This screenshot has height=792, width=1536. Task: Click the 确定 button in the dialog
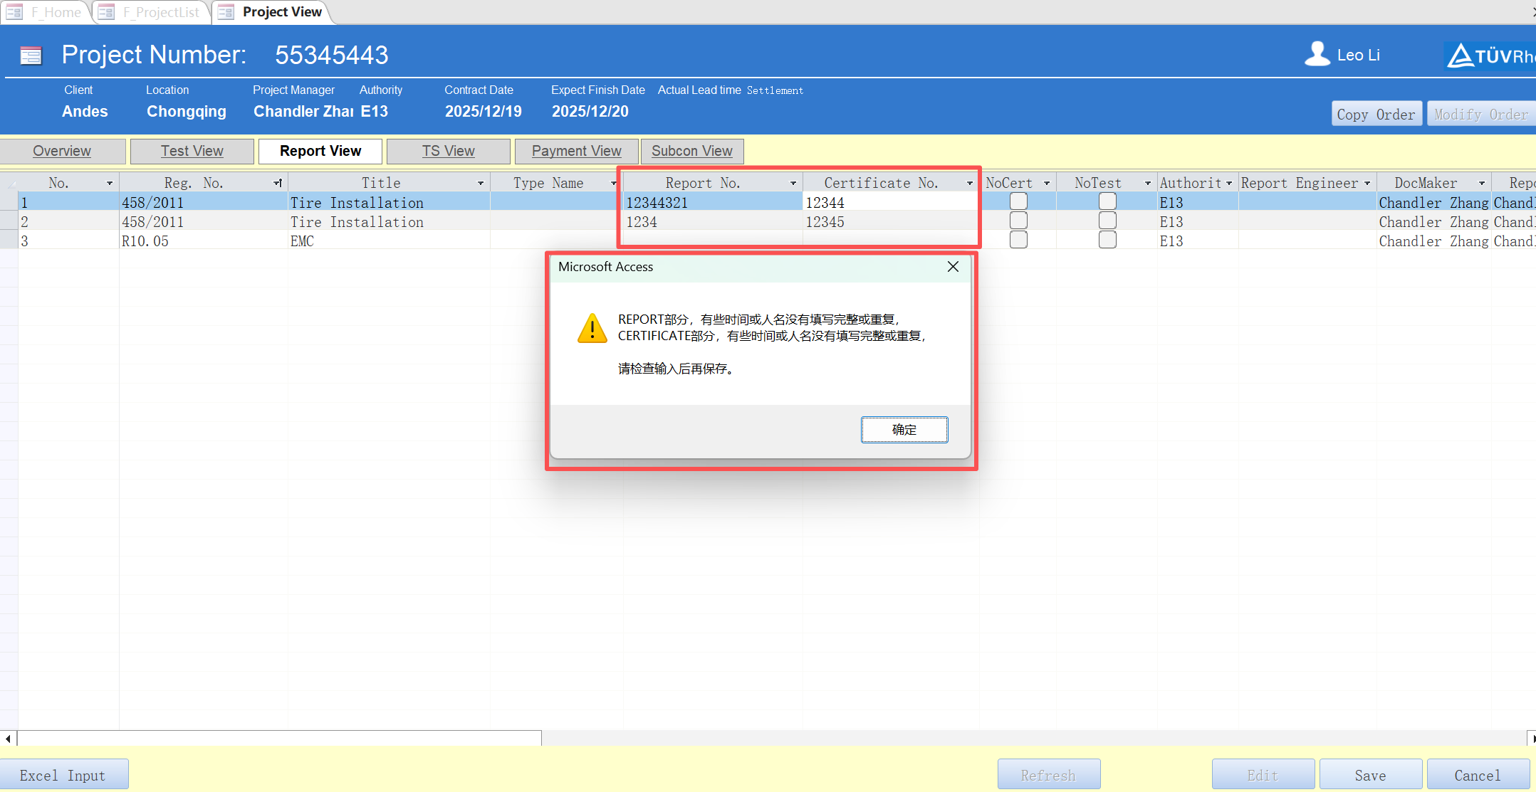904,430
